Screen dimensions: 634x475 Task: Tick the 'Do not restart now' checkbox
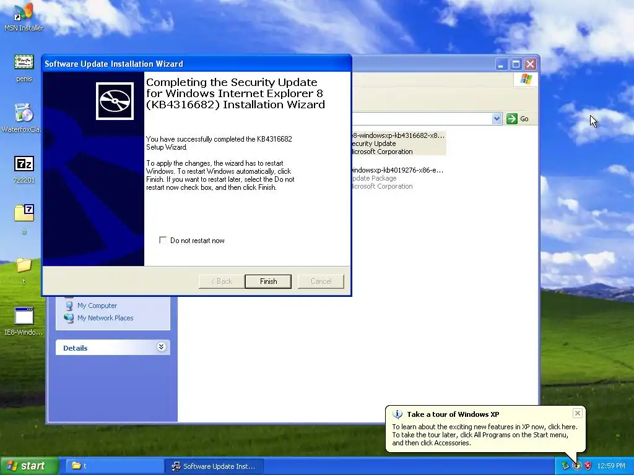pos(163,241)
